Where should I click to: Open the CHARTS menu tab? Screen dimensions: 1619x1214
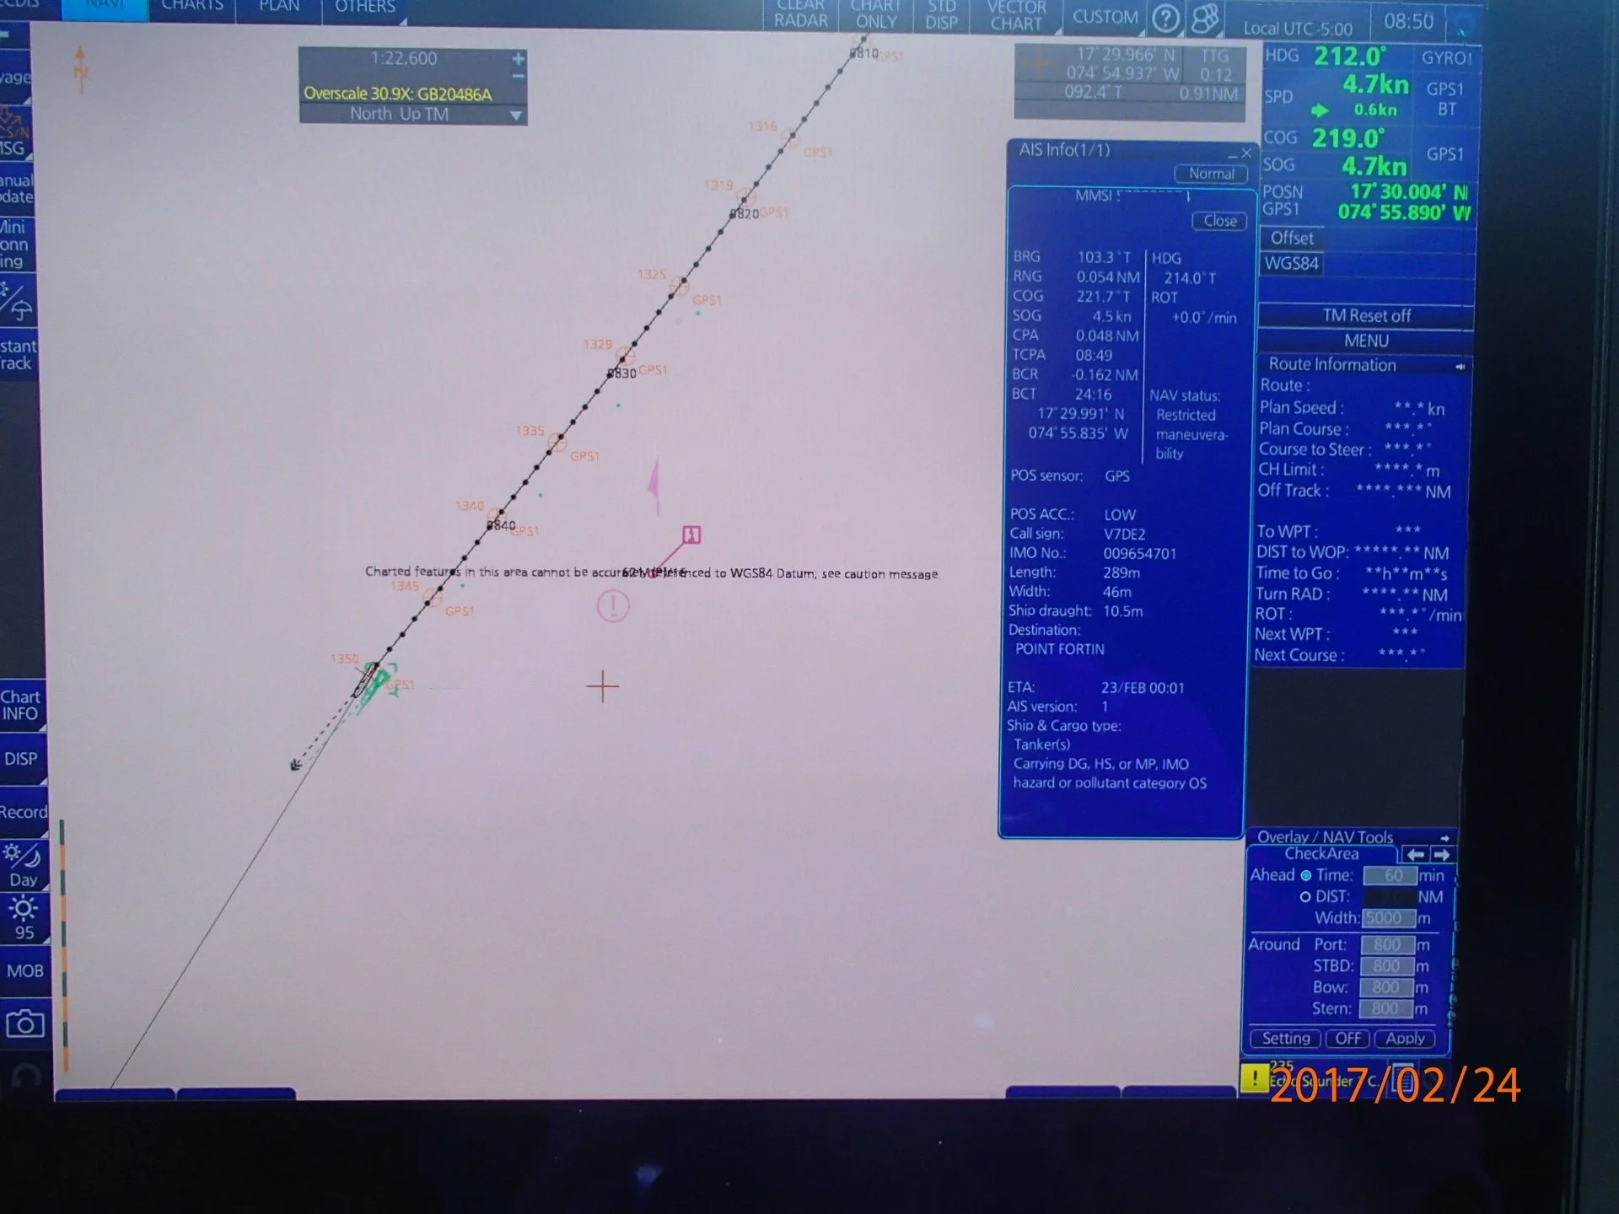(x=192, y=7)
